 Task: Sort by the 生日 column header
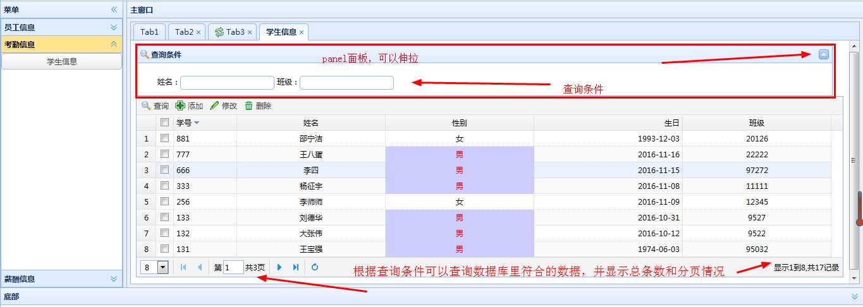pyautogui.click(x=608, y=123)
